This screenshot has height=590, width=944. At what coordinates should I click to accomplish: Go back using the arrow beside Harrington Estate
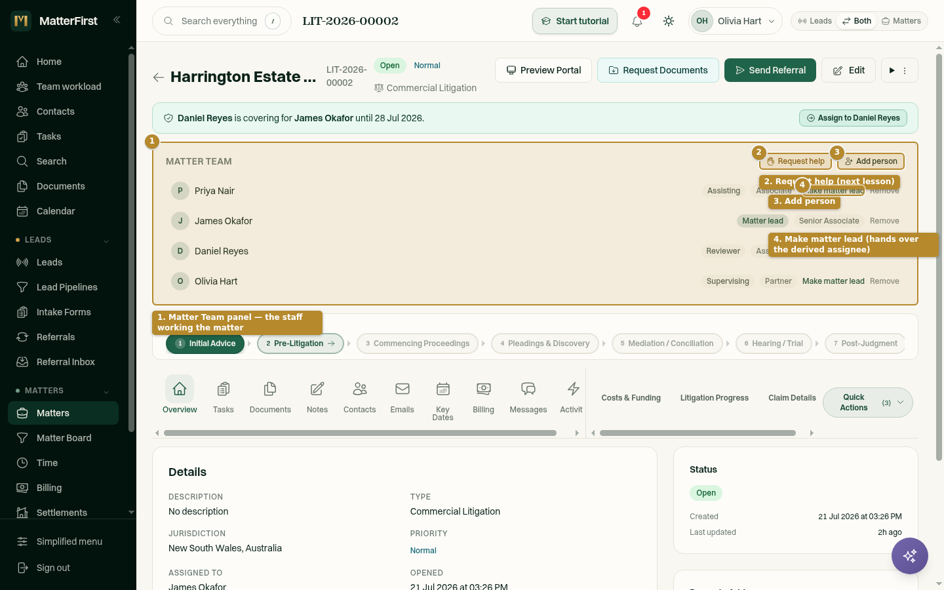click(x=158, y=77)
